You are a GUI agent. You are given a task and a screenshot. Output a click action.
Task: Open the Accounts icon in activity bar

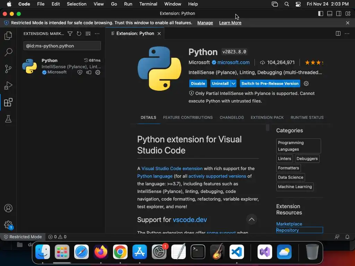point(8,208)
